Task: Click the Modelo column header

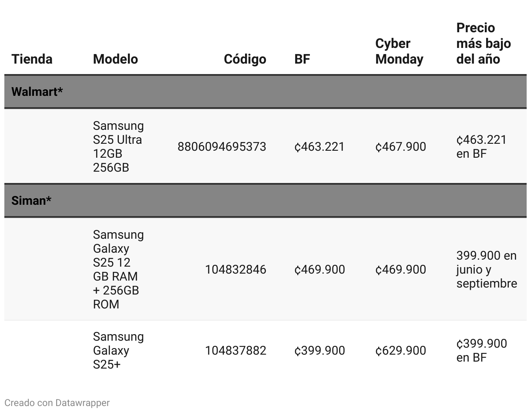Action: 115,59
